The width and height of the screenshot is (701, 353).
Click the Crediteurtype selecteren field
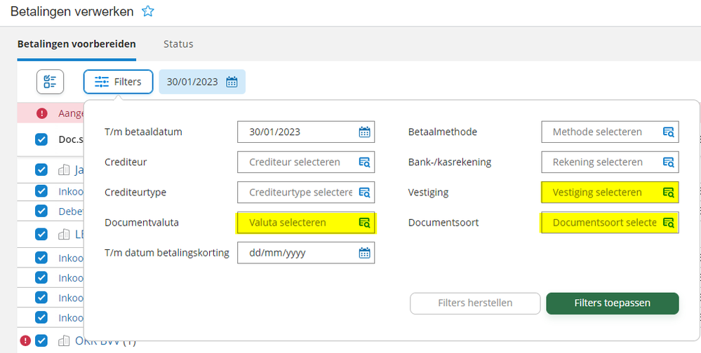tap(306, 193)
